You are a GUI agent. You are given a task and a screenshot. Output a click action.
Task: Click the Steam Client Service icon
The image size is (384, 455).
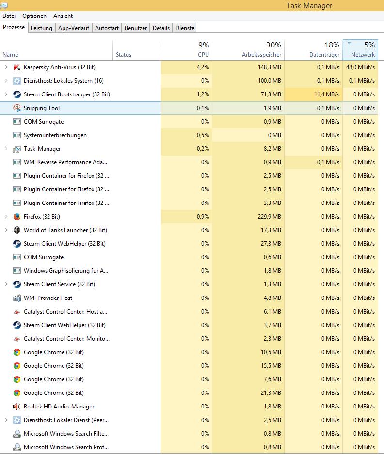17,284
